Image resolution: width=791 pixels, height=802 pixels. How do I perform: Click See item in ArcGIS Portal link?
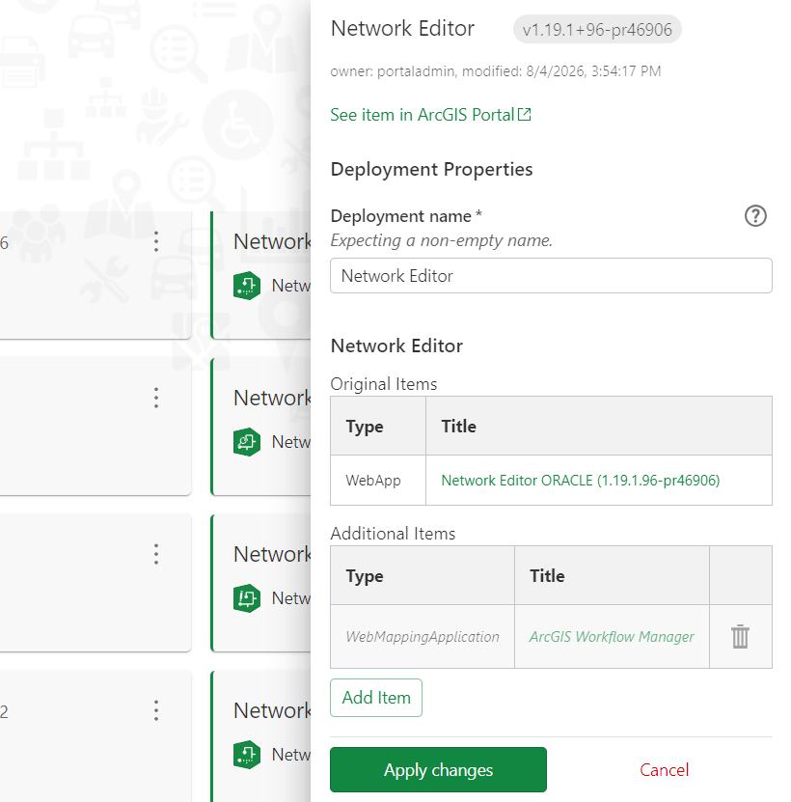pos(430,115)
